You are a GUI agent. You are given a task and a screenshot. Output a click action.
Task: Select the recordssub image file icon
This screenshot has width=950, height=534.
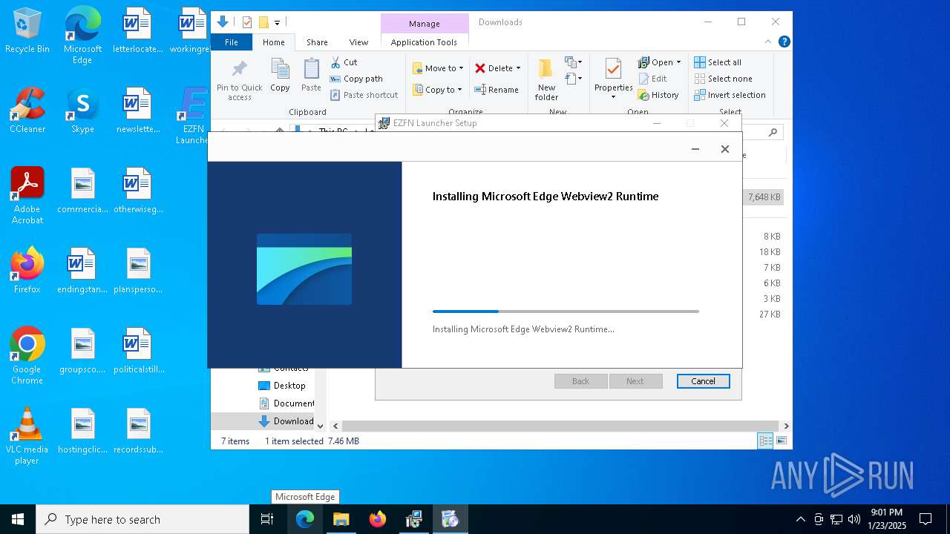pyautogui.click(x=137, y=430)
